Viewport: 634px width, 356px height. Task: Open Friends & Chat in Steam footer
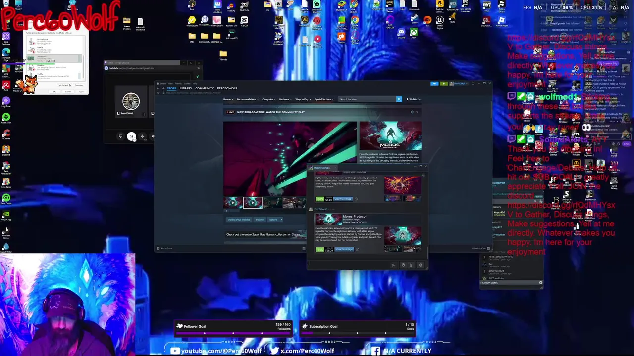click(480, 248)
